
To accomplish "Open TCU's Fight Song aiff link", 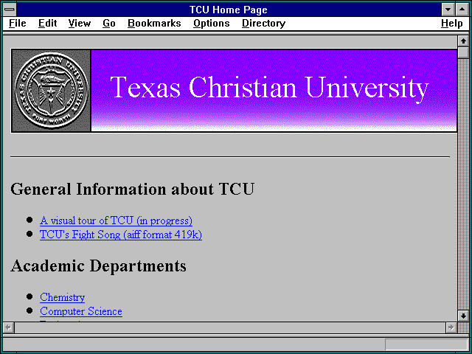I will click(x=121, y=235).
